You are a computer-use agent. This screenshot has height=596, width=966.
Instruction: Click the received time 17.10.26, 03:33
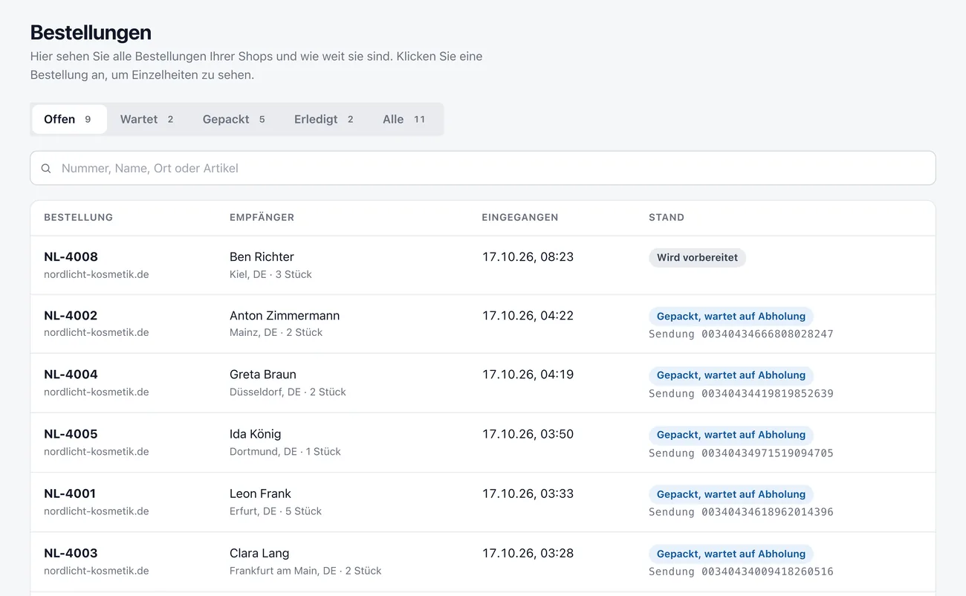point(528,493)
